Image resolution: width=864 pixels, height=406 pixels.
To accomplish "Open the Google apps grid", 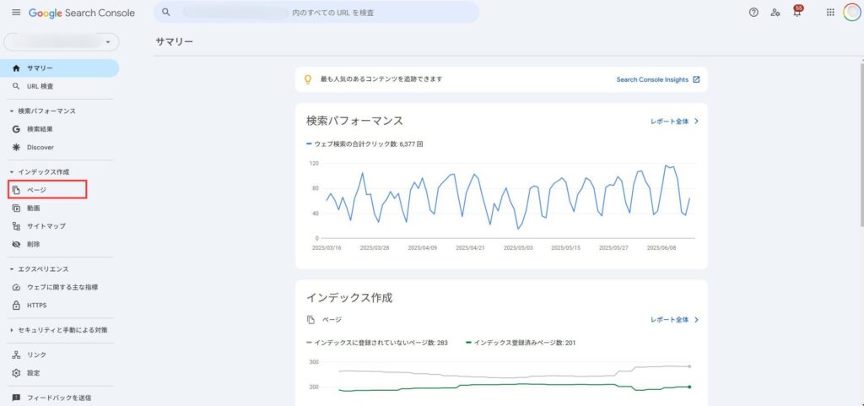I will tap(830, 12).
